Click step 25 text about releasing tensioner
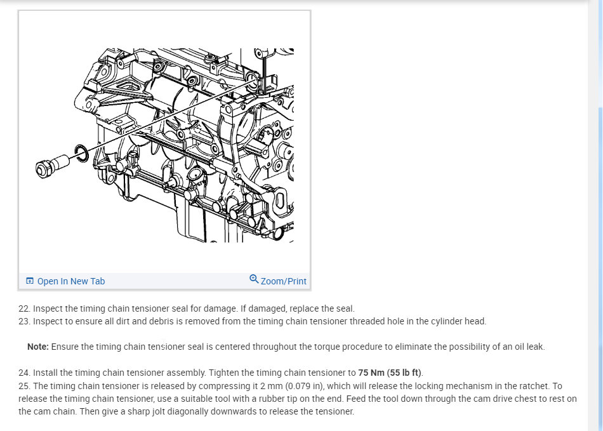 pyautogui.click(x=298, y=399)
